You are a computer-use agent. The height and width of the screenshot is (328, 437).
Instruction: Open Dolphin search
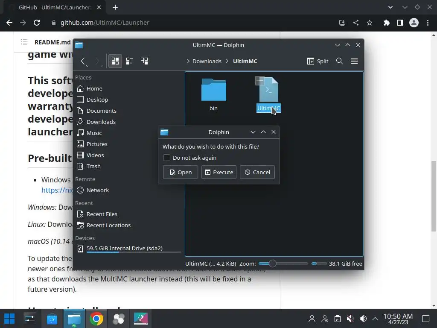point(339,61)
